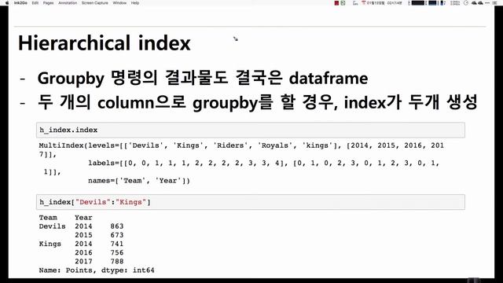
Task: Open the Pages menu
Action: click(49, 3)
